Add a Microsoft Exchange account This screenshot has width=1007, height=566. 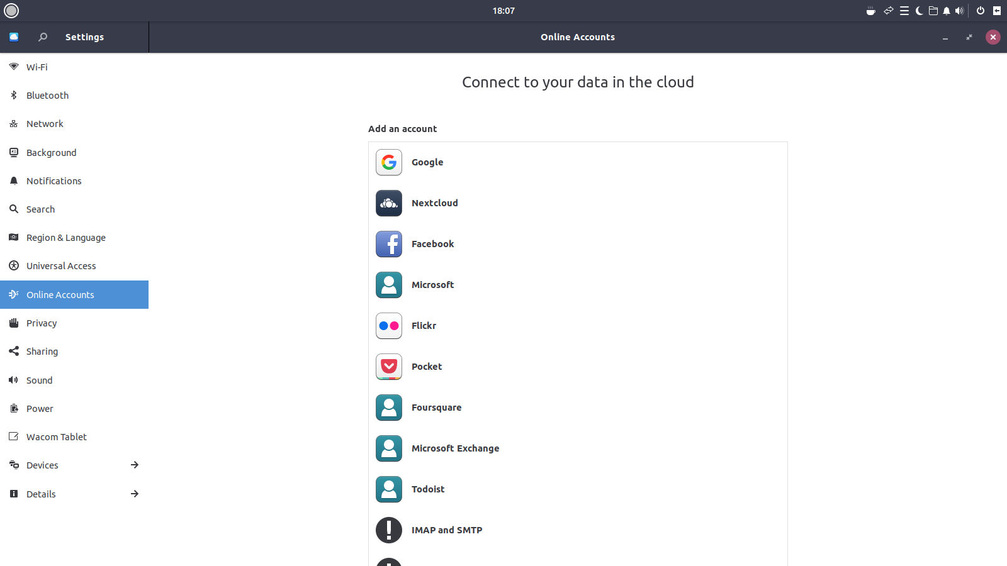[578, 448]
